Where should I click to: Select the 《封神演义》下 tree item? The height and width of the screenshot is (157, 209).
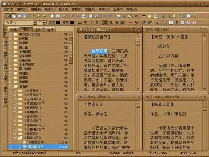(34, 129)
